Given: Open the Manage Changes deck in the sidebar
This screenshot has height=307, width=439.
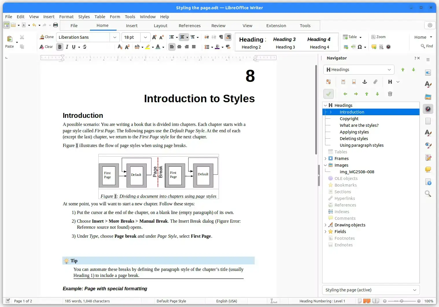Looking at the screenshot, I should click(428, 157).
